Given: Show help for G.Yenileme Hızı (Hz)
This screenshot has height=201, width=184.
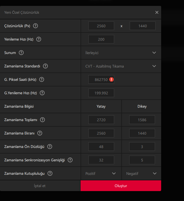Looking at the screenshot, I should click(42, 93).
